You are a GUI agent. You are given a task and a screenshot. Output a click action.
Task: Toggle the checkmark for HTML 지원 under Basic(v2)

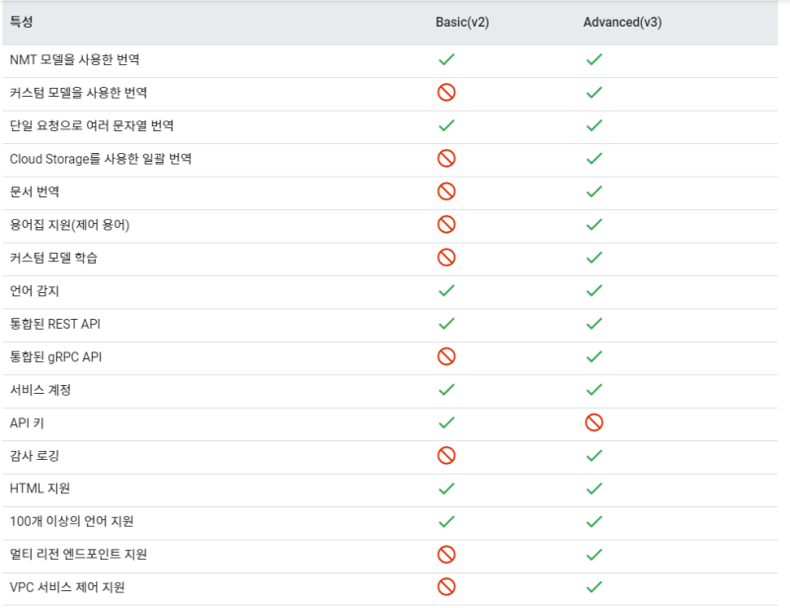click(446, 488)
